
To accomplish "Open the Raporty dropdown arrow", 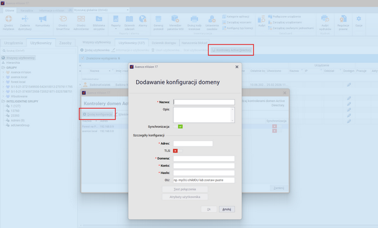I will tap(116, 29).
